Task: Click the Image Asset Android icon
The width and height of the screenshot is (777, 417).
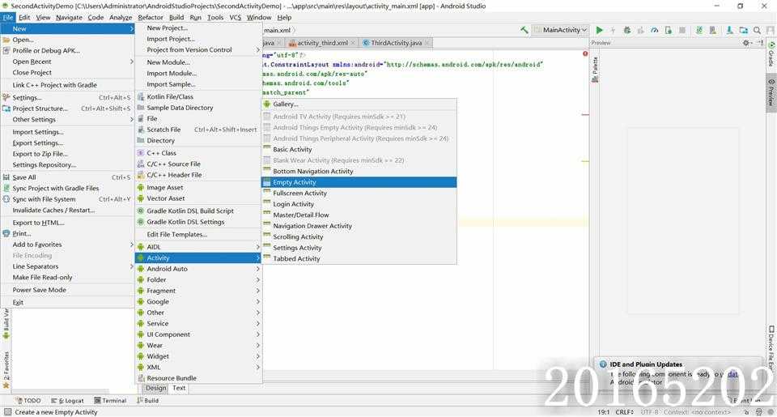Action: point(141,187)
